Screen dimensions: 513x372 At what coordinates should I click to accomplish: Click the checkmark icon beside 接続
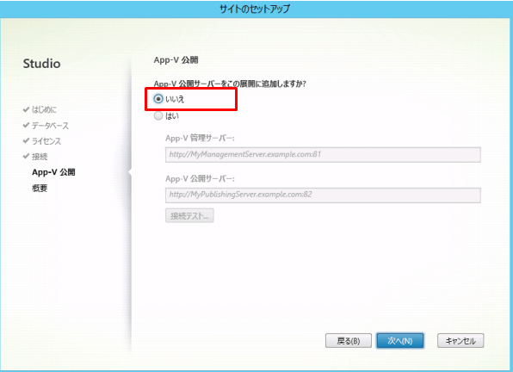[26, 156]
